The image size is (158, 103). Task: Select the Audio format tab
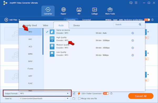61,25
